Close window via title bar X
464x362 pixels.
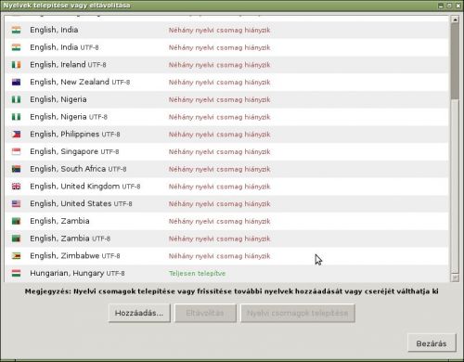click(x=458, y=6)
